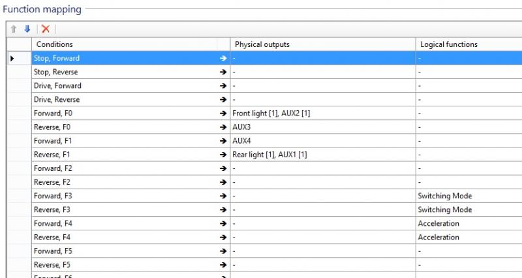The image size is (522, 278).
Task: Click the arrow icon in Forward, F3 row
Action: click(x=223, y=196)
